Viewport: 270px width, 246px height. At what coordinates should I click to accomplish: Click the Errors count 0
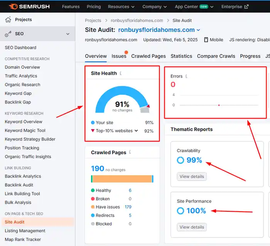click(x=173, y=84)
